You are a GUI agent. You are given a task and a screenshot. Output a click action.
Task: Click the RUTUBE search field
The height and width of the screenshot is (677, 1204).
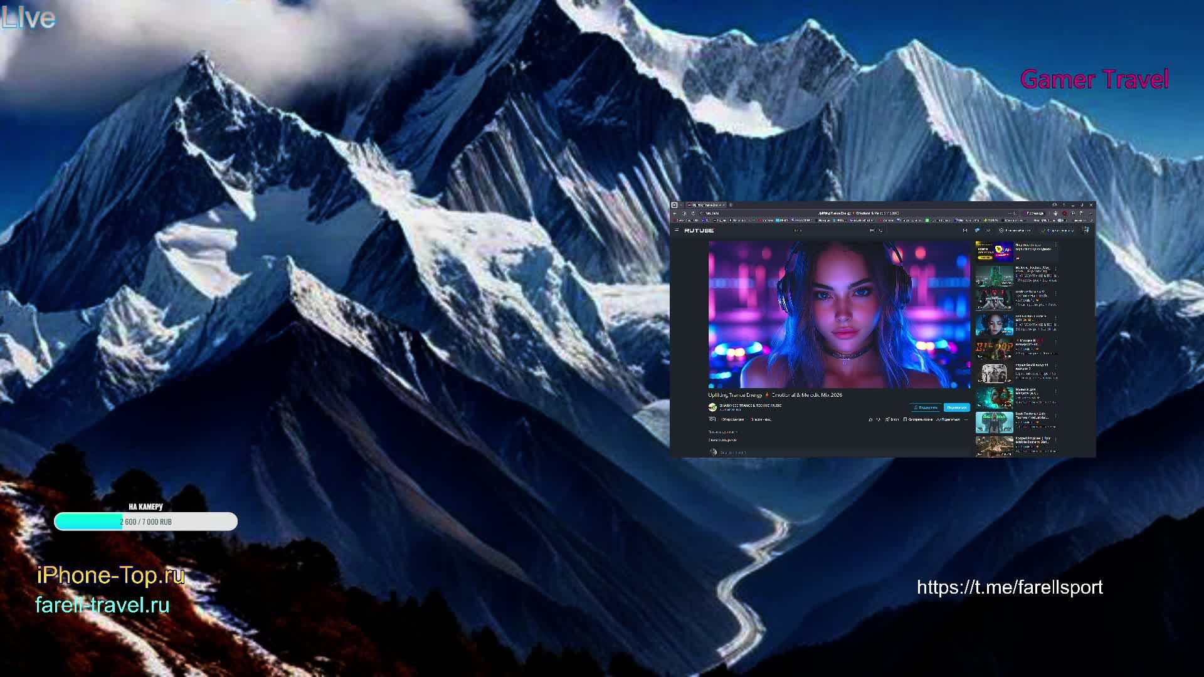point(828,230)
